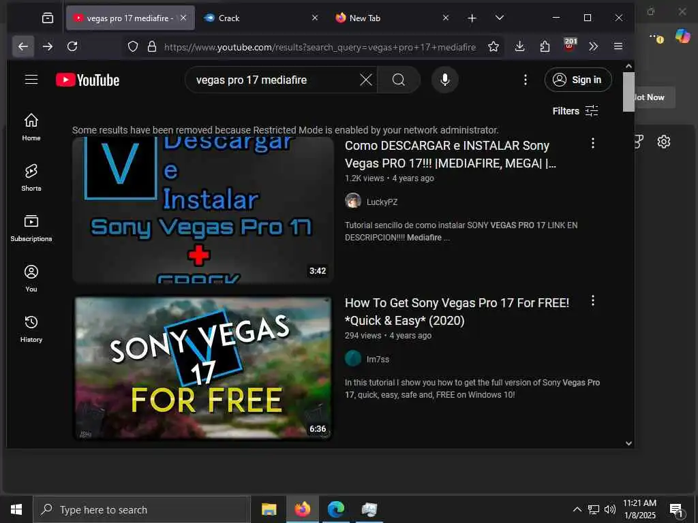Go forward with the arrow button

coord(48,46)
